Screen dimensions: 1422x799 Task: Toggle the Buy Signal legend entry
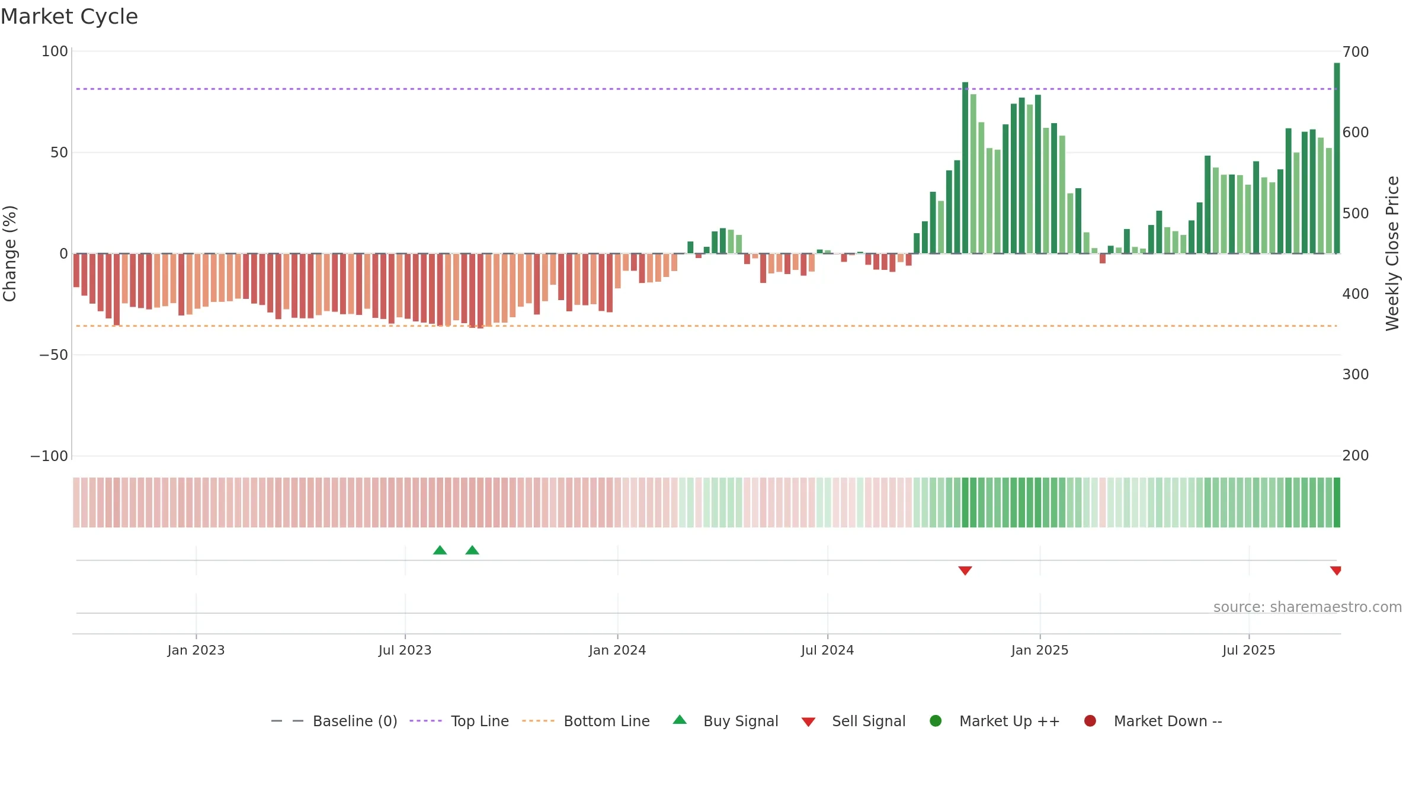tap(726, 721)
